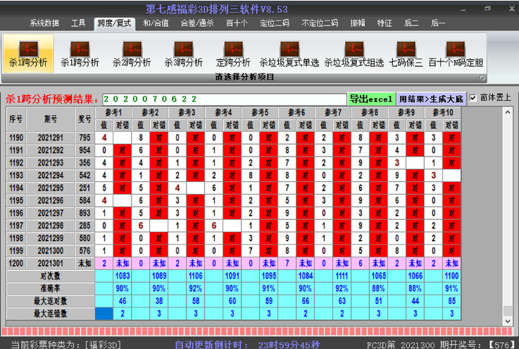Select the row with 期号 2021294
Image resolution: width=519 pixels, height=349 pixels.
coord(233,176)
